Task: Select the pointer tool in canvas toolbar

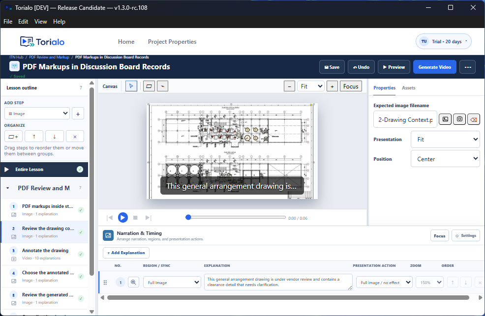Action: pos(131,86)
